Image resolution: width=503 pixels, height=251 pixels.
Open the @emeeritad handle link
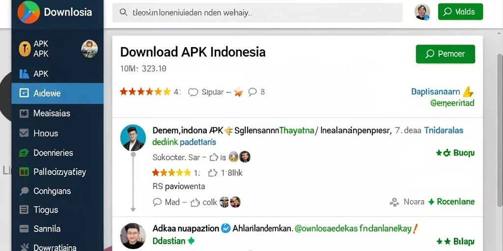452,103
